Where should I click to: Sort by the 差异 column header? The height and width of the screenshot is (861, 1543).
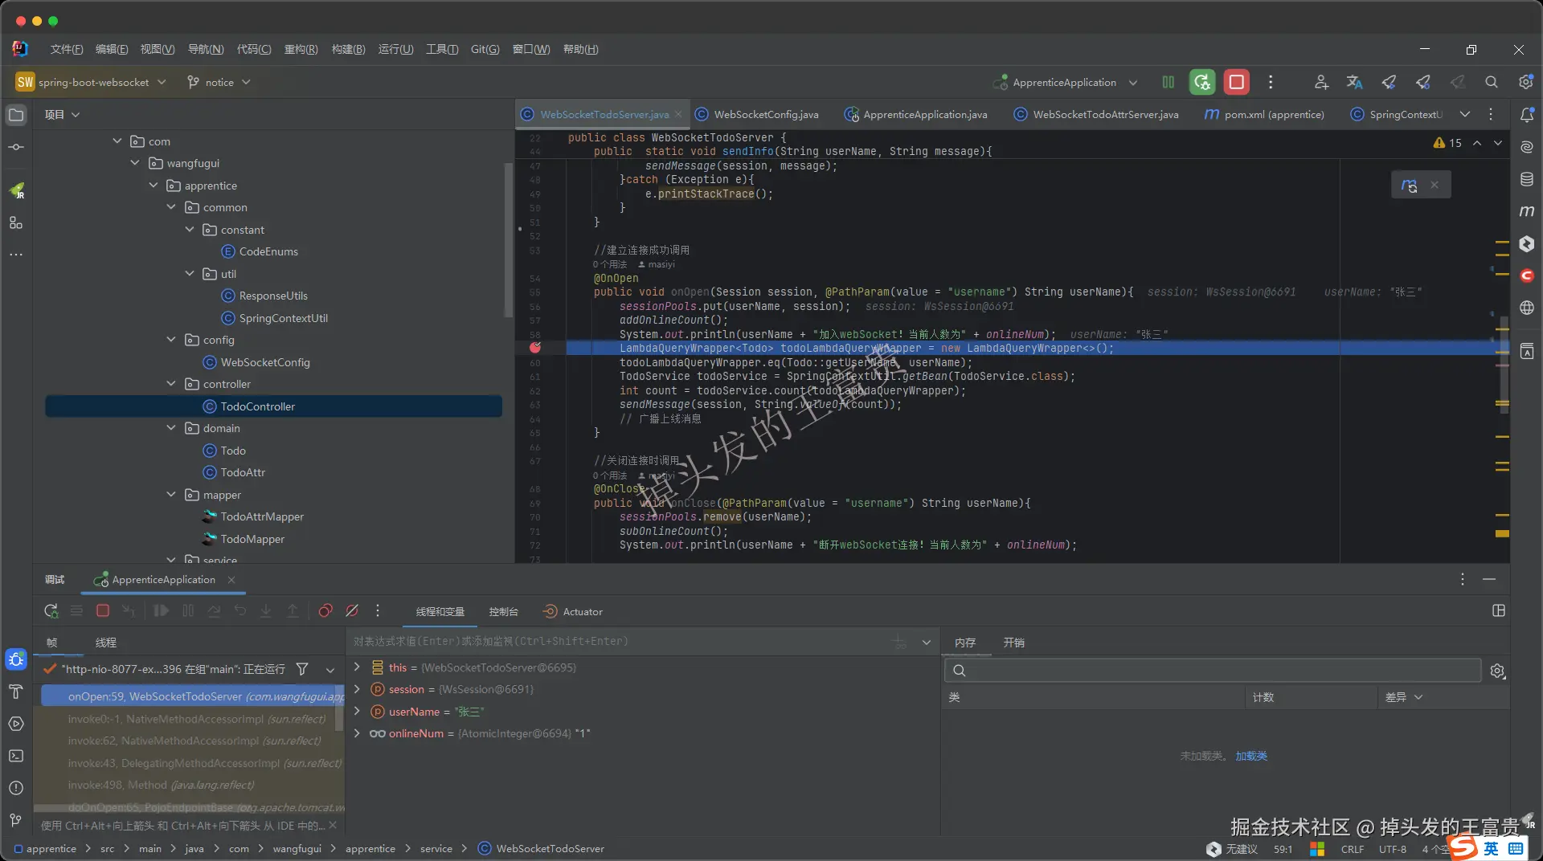1403,697
